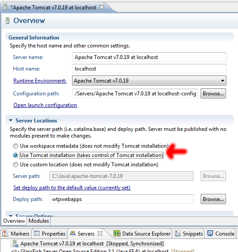Click the Console view icon
Image resolution: width=238 pixels, height=252 pixels.
[x=210, y=233]
